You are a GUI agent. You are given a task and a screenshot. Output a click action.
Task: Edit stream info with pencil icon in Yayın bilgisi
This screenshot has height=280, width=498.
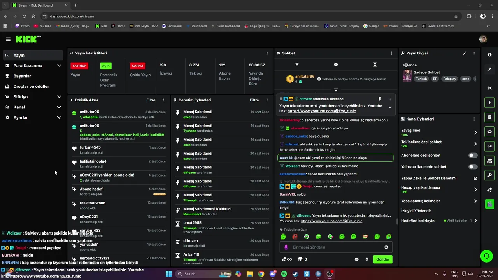[x=465, y=53]
